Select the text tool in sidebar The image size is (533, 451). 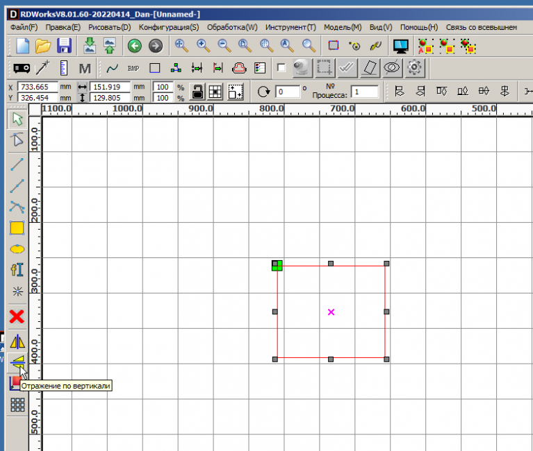coord(17,271)
